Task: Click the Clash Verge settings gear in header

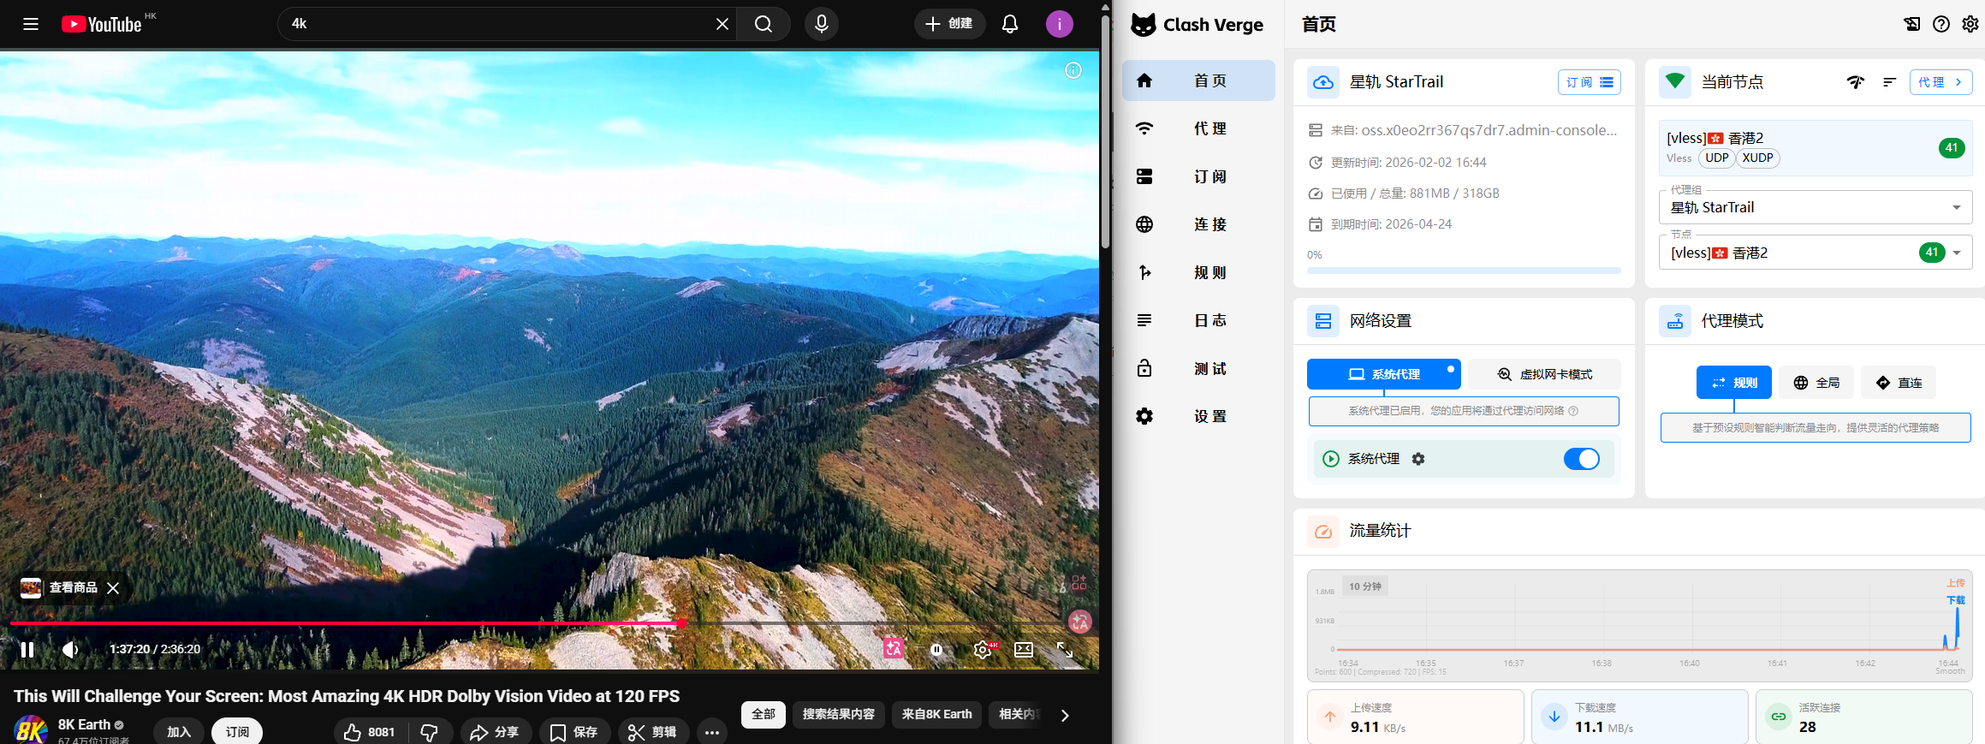Action: [1970, 24]
